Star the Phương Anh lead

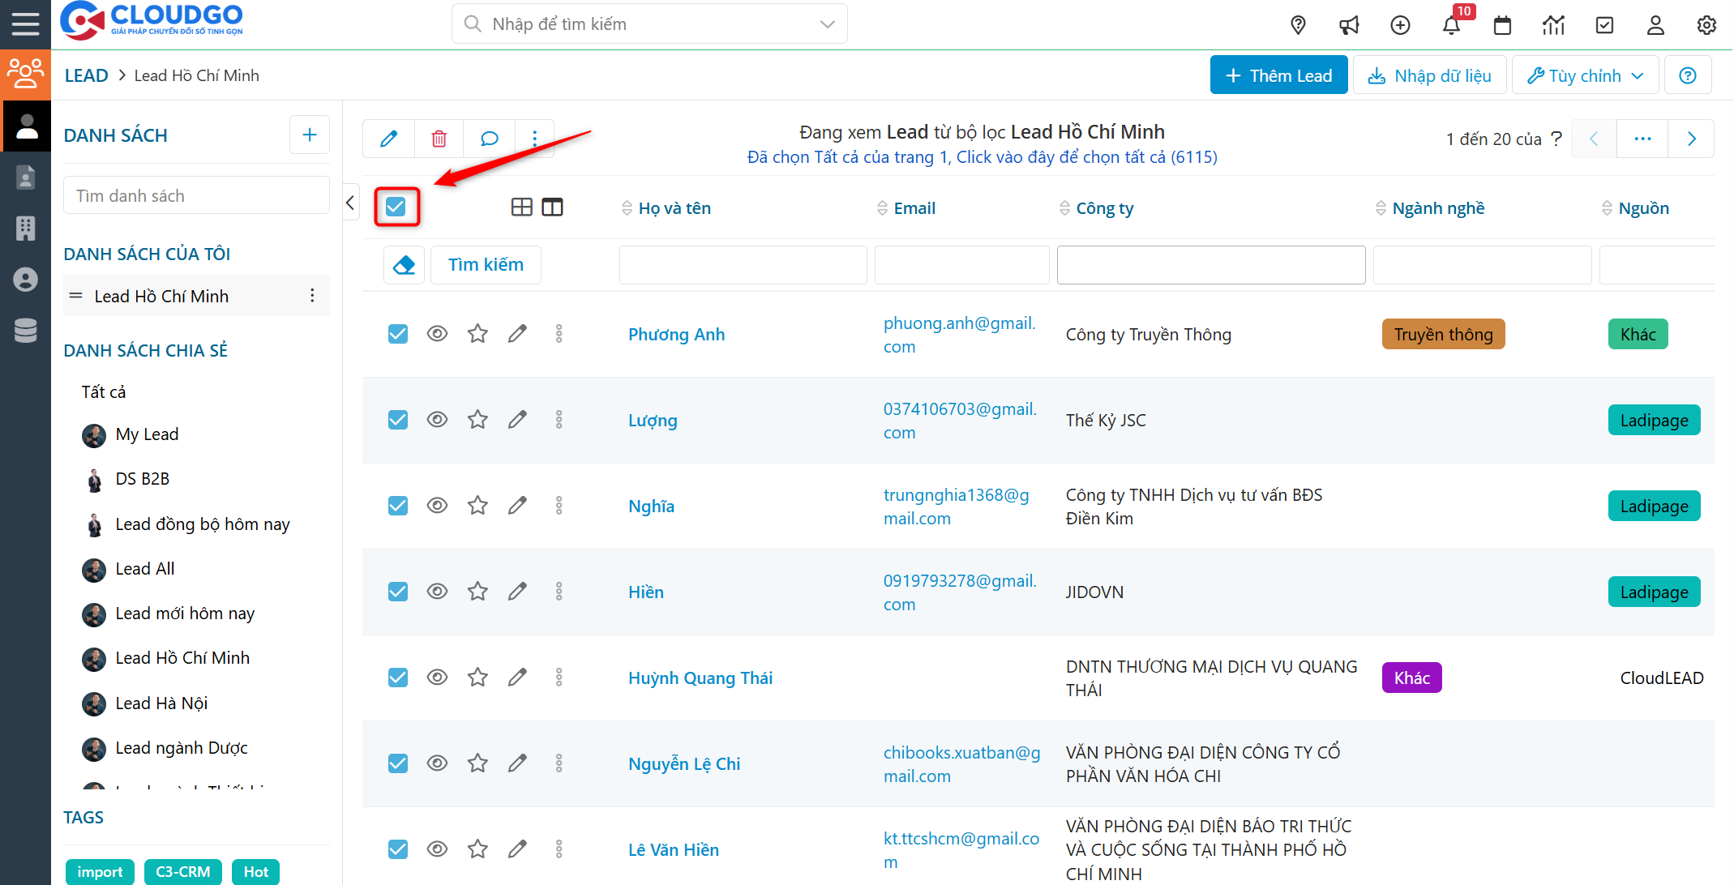(x=477, y=334)
